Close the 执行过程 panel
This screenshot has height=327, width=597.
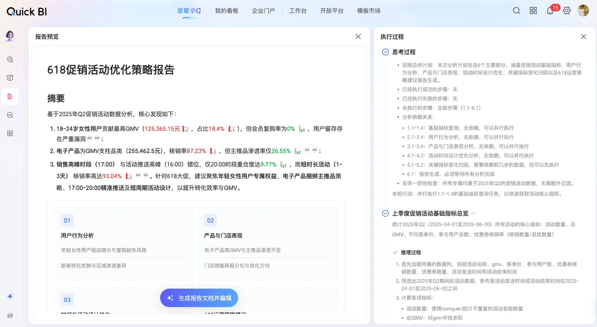pos(583,37)
